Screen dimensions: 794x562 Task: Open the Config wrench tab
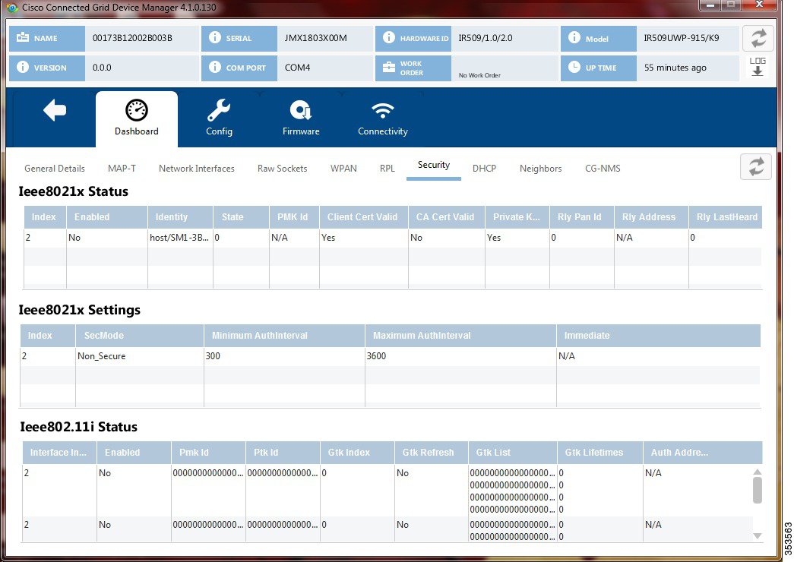coord(220,119)
